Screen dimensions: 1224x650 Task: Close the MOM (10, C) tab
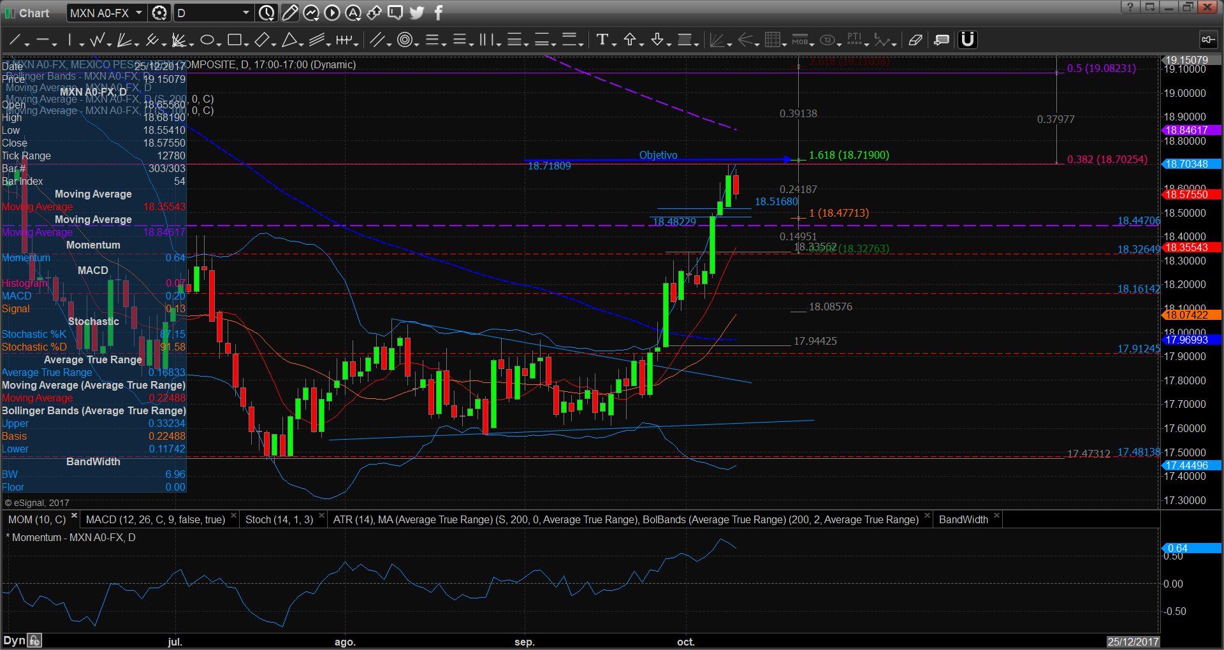click(74, 516)
